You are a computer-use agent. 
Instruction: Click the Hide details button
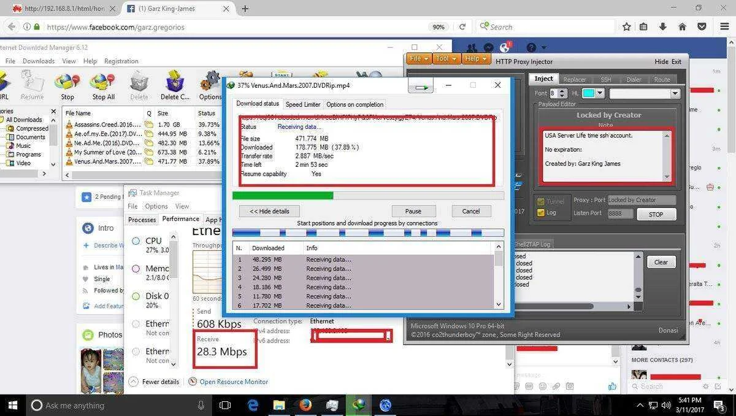pos(269,211)
